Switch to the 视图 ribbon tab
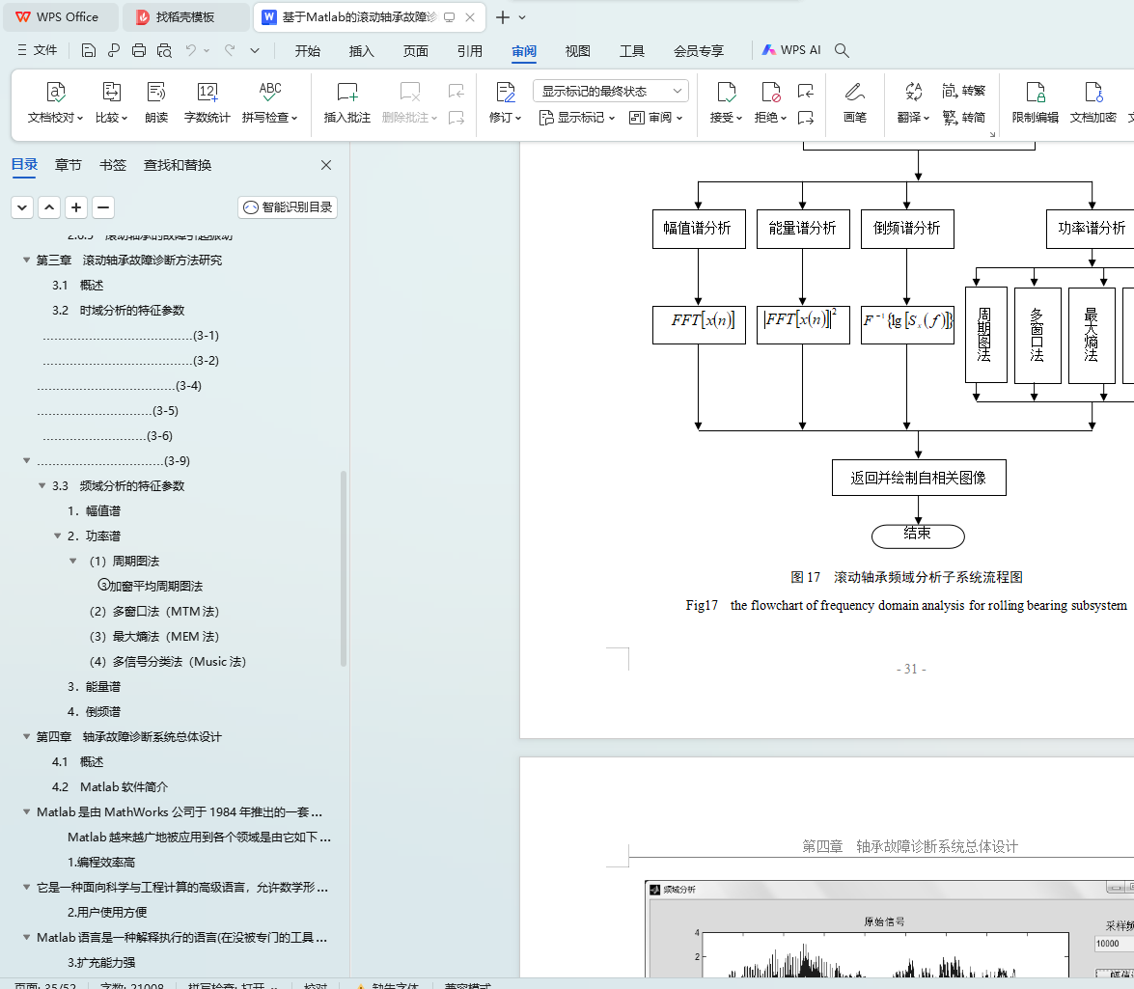Screen dimensions: 1134x989 point(578,50)
